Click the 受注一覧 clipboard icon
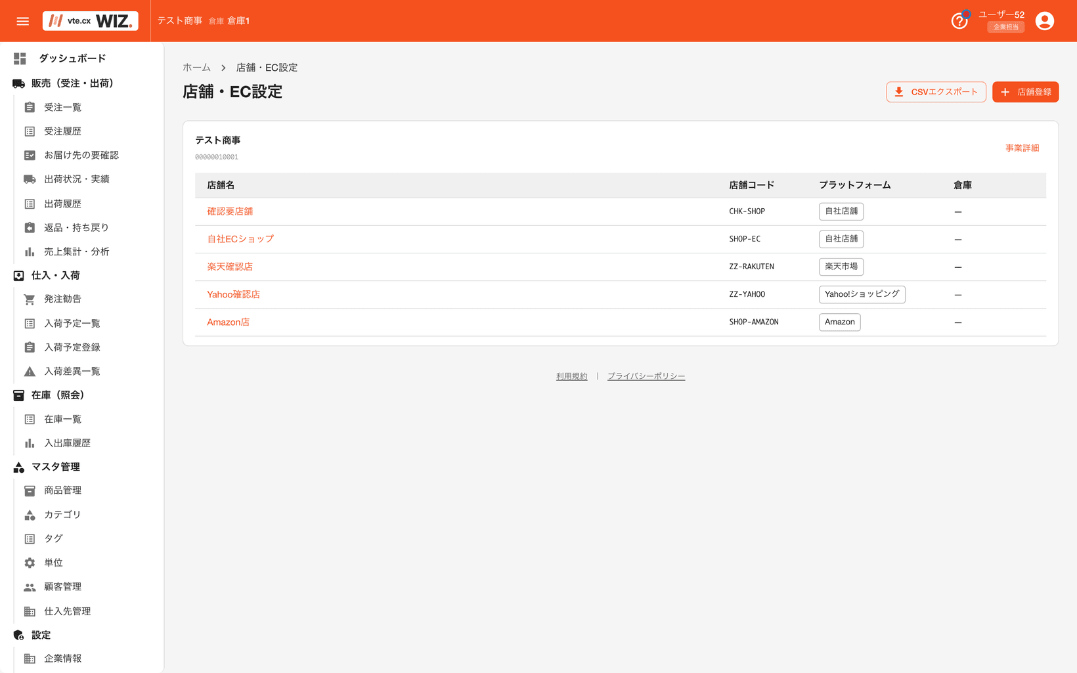 30,107
